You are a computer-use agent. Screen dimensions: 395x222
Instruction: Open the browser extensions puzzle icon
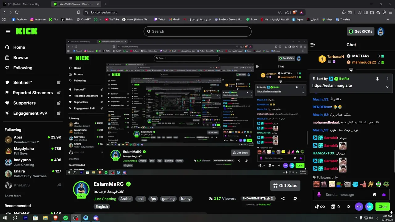[343, 12]
